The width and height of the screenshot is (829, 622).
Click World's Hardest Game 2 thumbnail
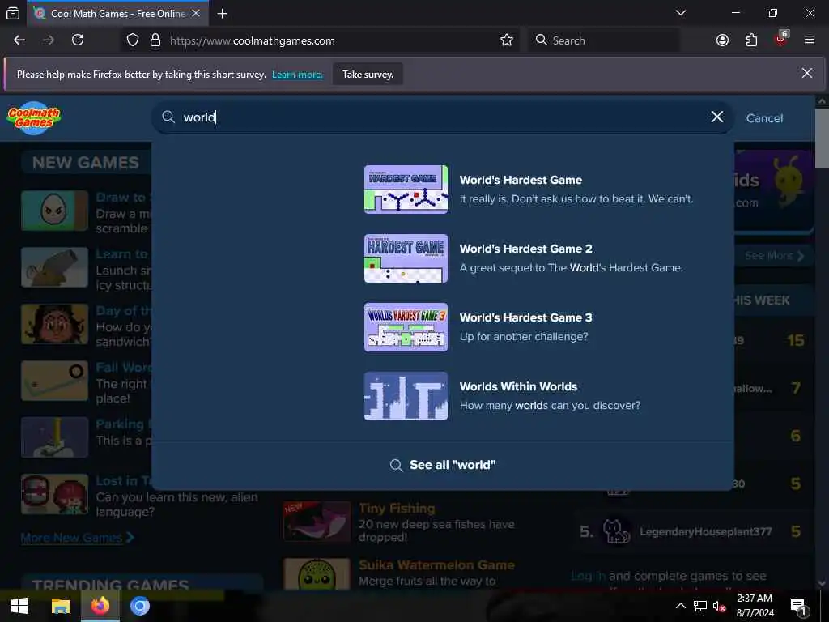tap(406, 258)
